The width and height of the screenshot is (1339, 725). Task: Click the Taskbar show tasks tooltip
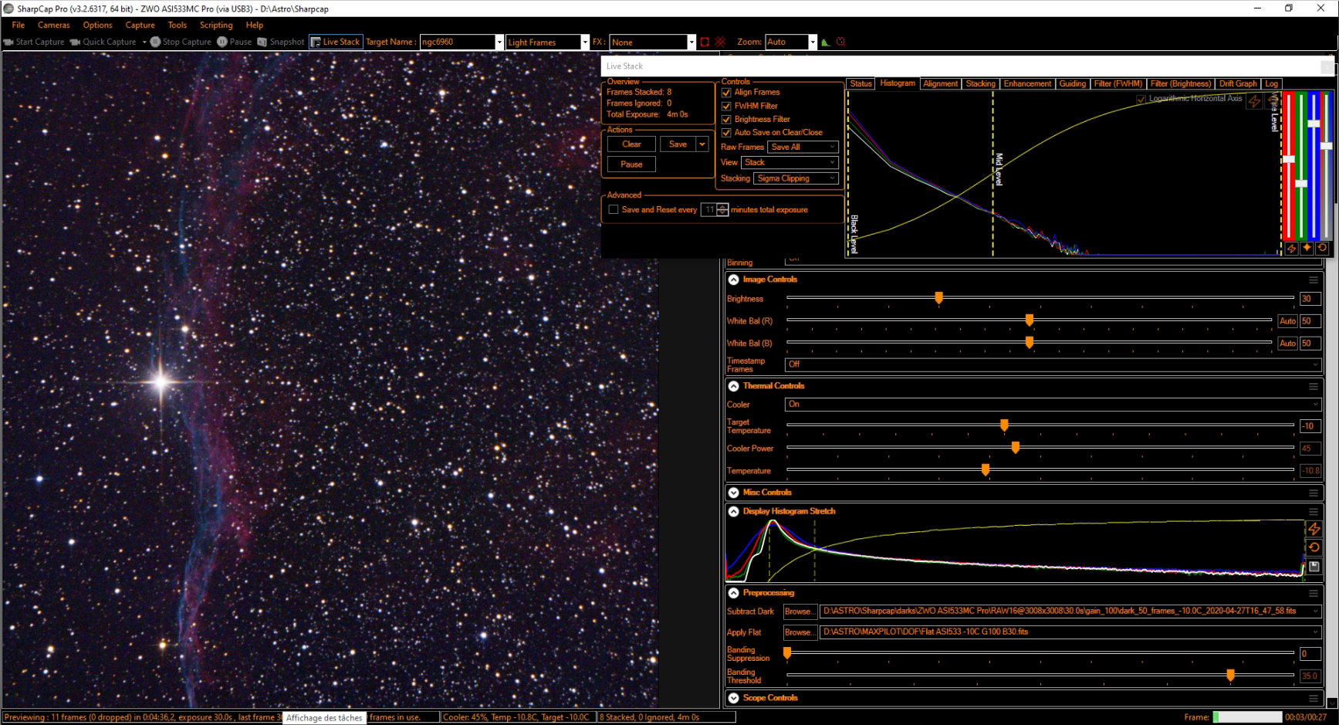click(324, 717)
